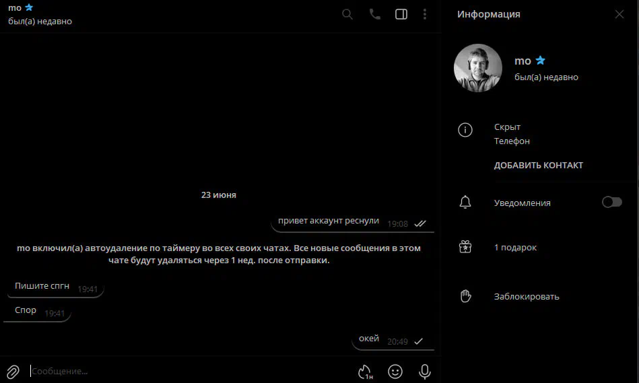The width and height of the screenshot is (639, 383).
Task: Toggle the right info sidebar panel icon
Action: click(x=401, y=14)
